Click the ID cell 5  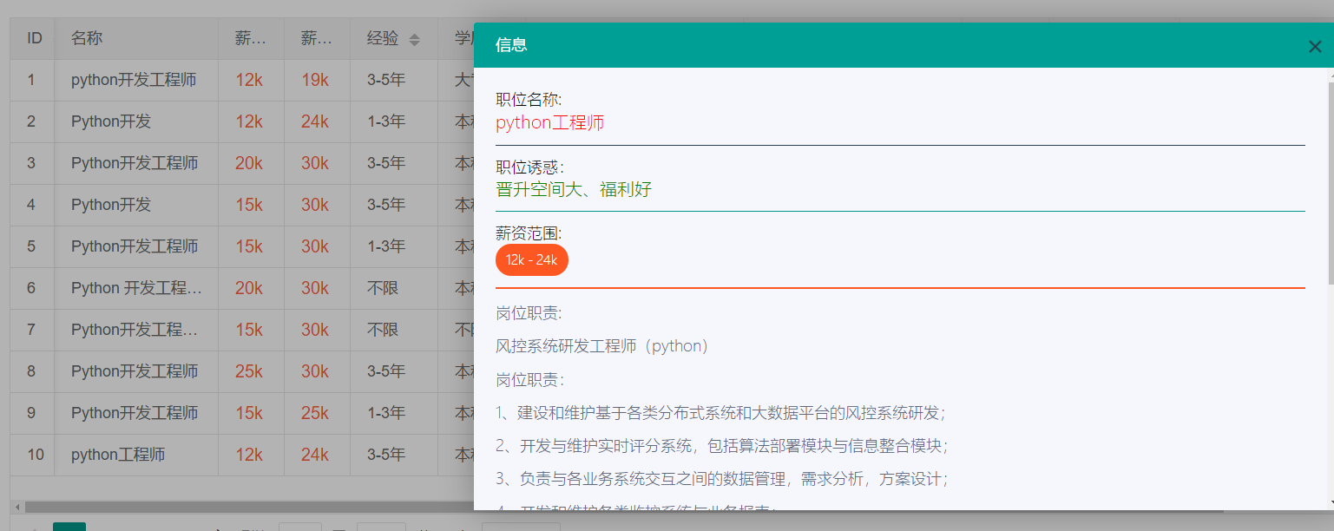tap(31, 246)
